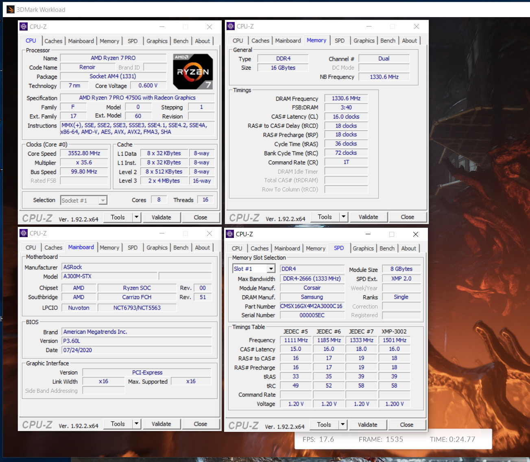Viewport: 530px width, 462px height.
Task: Click the CPU-Z icon in the Memory window's title bar
Action: (231, 26)
